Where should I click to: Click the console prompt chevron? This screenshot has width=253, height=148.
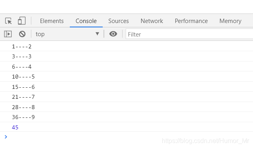click(6, 137)
